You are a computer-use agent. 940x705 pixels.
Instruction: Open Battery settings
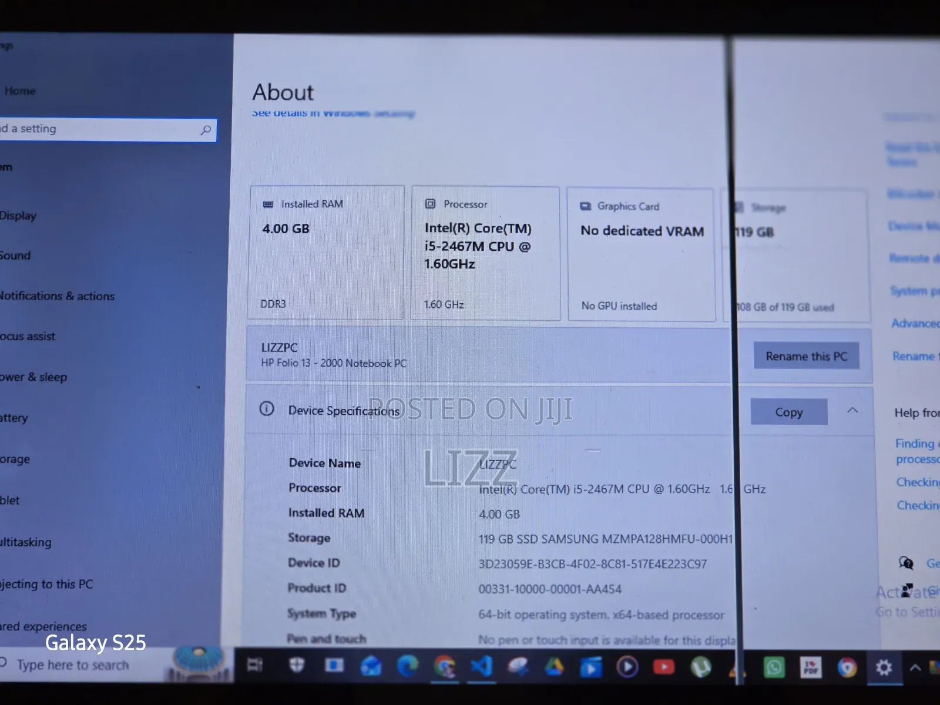pos(14,418)
